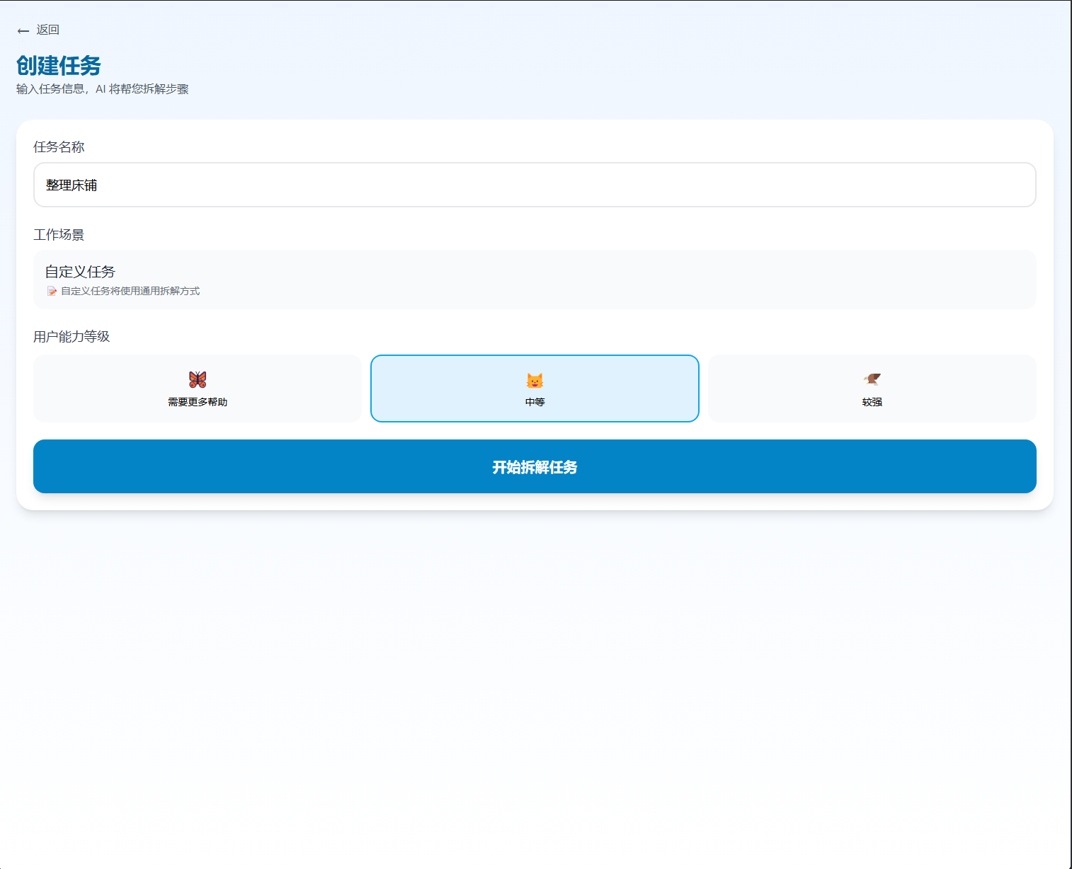The height and width of the screenshot is (869, 1072).
Task: Select the 需要更多帮助 ability level
Action: tap(198, 401)
